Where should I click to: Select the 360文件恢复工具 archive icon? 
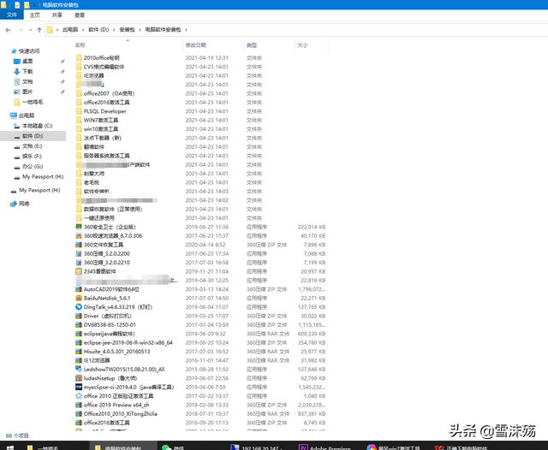pyautogui.click(x=79, y=245)
